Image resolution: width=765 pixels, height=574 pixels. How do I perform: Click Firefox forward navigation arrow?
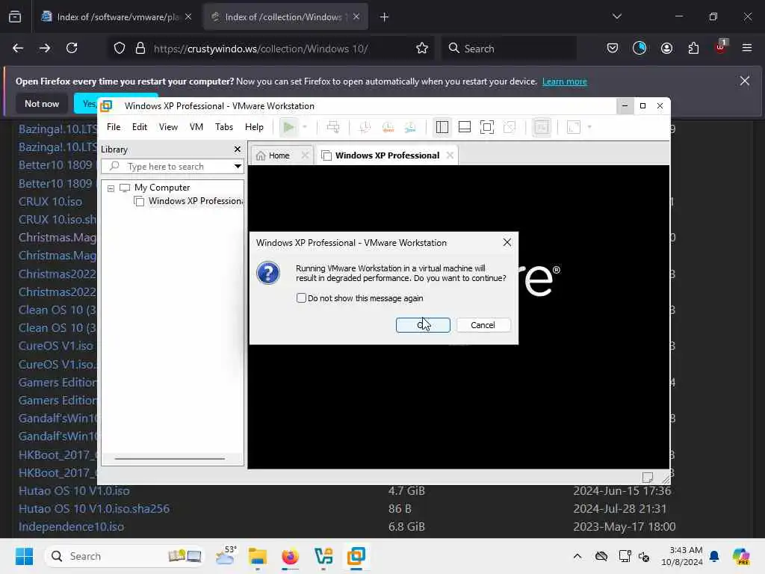pyautogui.click(x=45, y=49)
